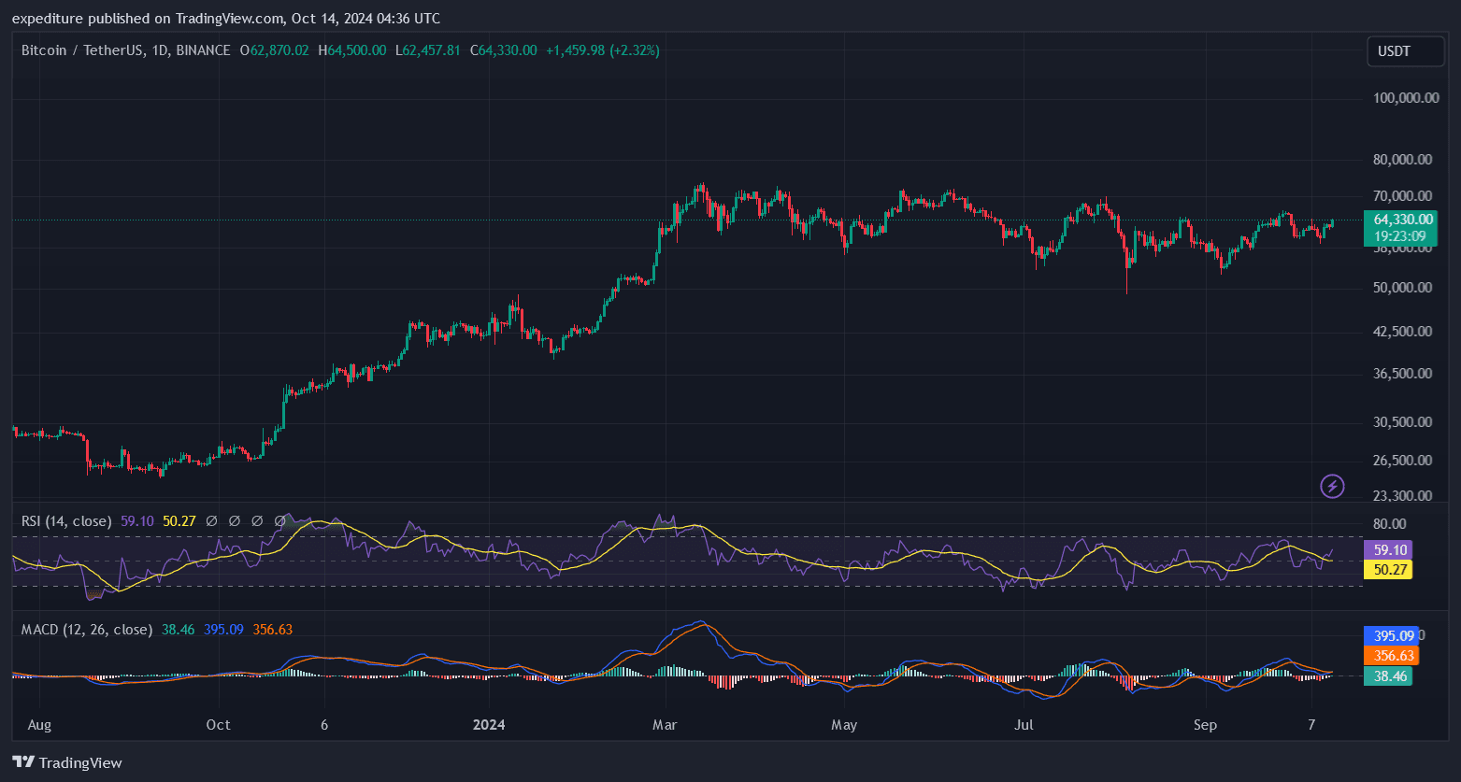Click the second ∅ icon beside RSI values
The image size is (1461, 782).
click(x=234, y=520)
